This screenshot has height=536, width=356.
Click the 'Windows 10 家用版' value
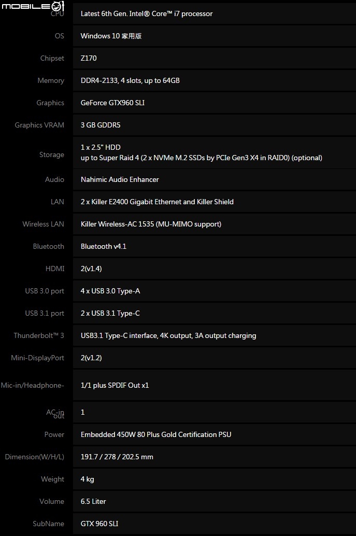(x=111, y=36)
